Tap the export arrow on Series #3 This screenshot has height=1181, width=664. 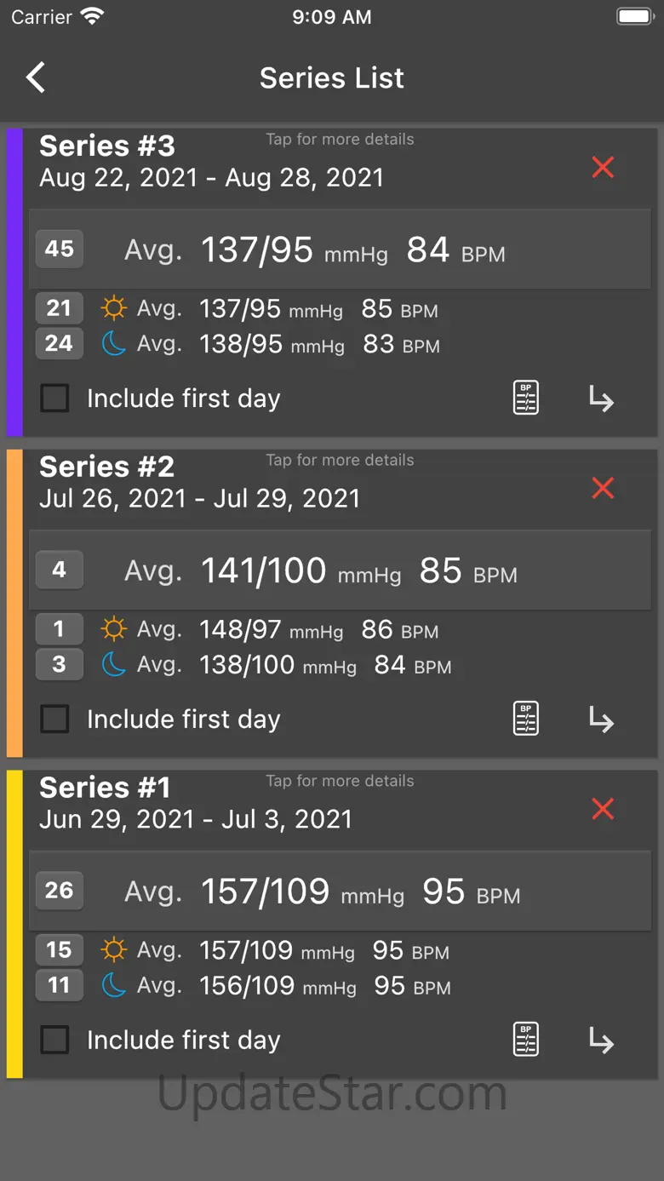[601, 398]
